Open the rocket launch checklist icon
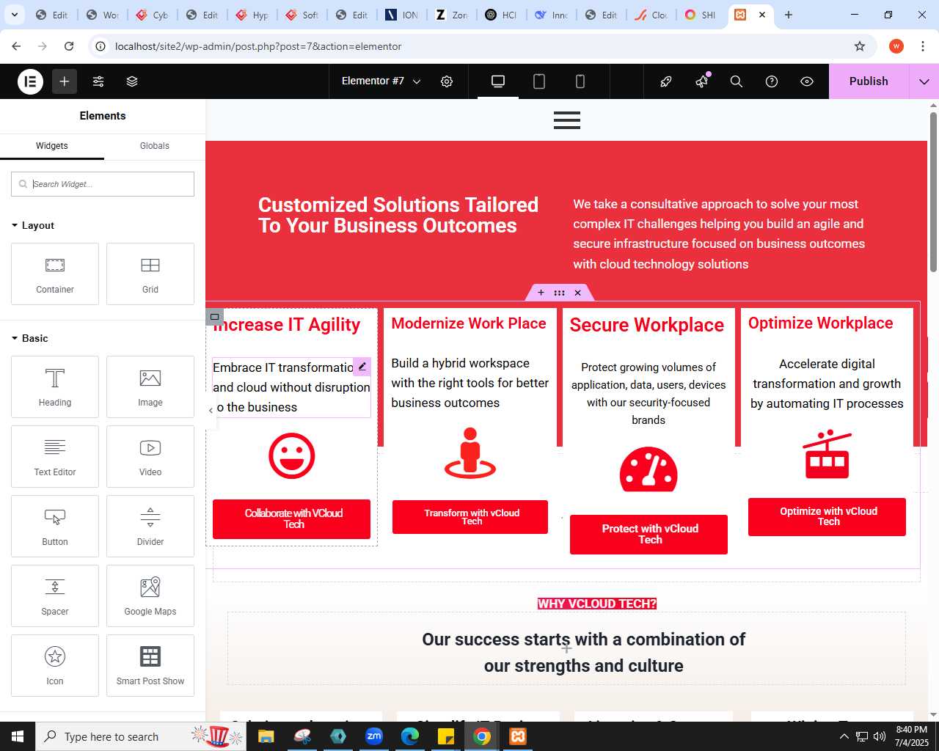 coord(666,81)
